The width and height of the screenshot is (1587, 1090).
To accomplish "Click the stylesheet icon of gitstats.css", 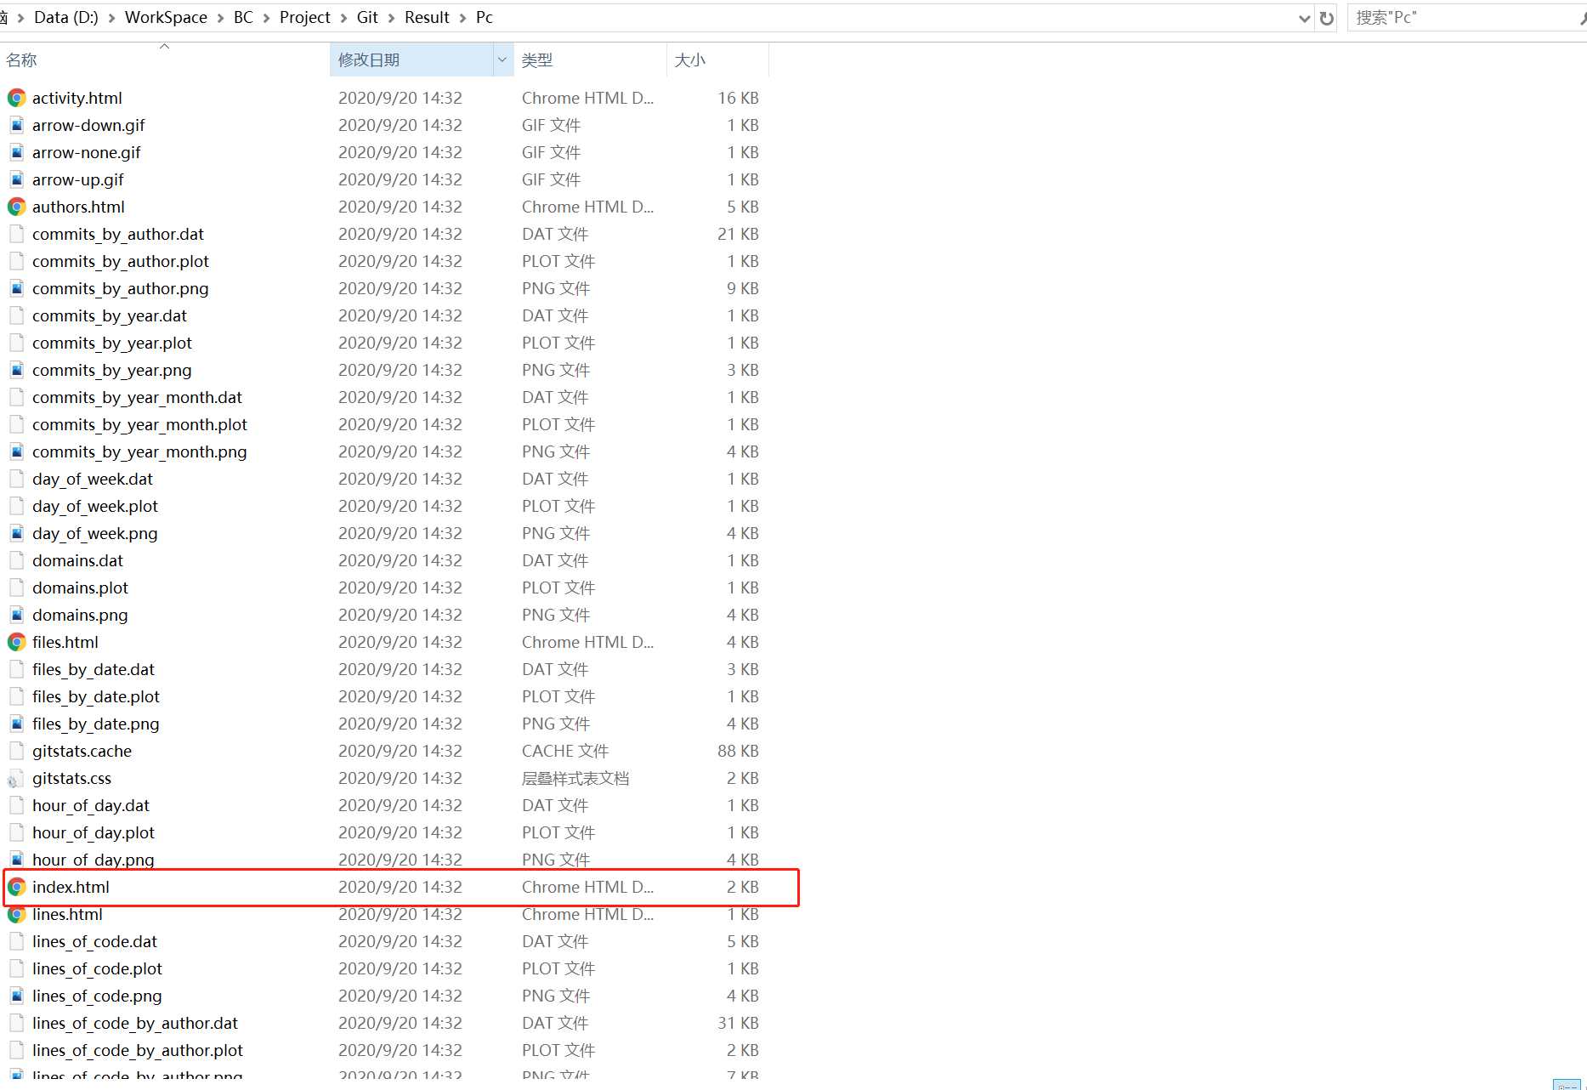I will click(x=16, y=778).
